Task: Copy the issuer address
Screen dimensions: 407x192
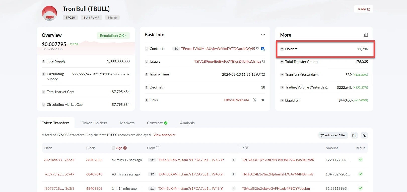Action: (x=263, y=61)
